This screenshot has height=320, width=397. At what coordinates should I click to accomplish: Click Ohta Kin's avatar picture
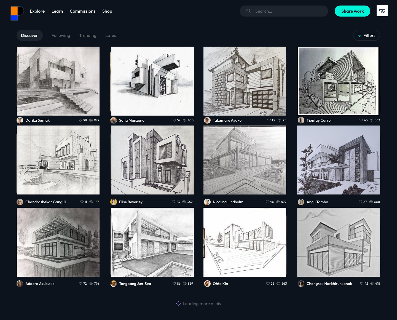click(x=207, y=284)
